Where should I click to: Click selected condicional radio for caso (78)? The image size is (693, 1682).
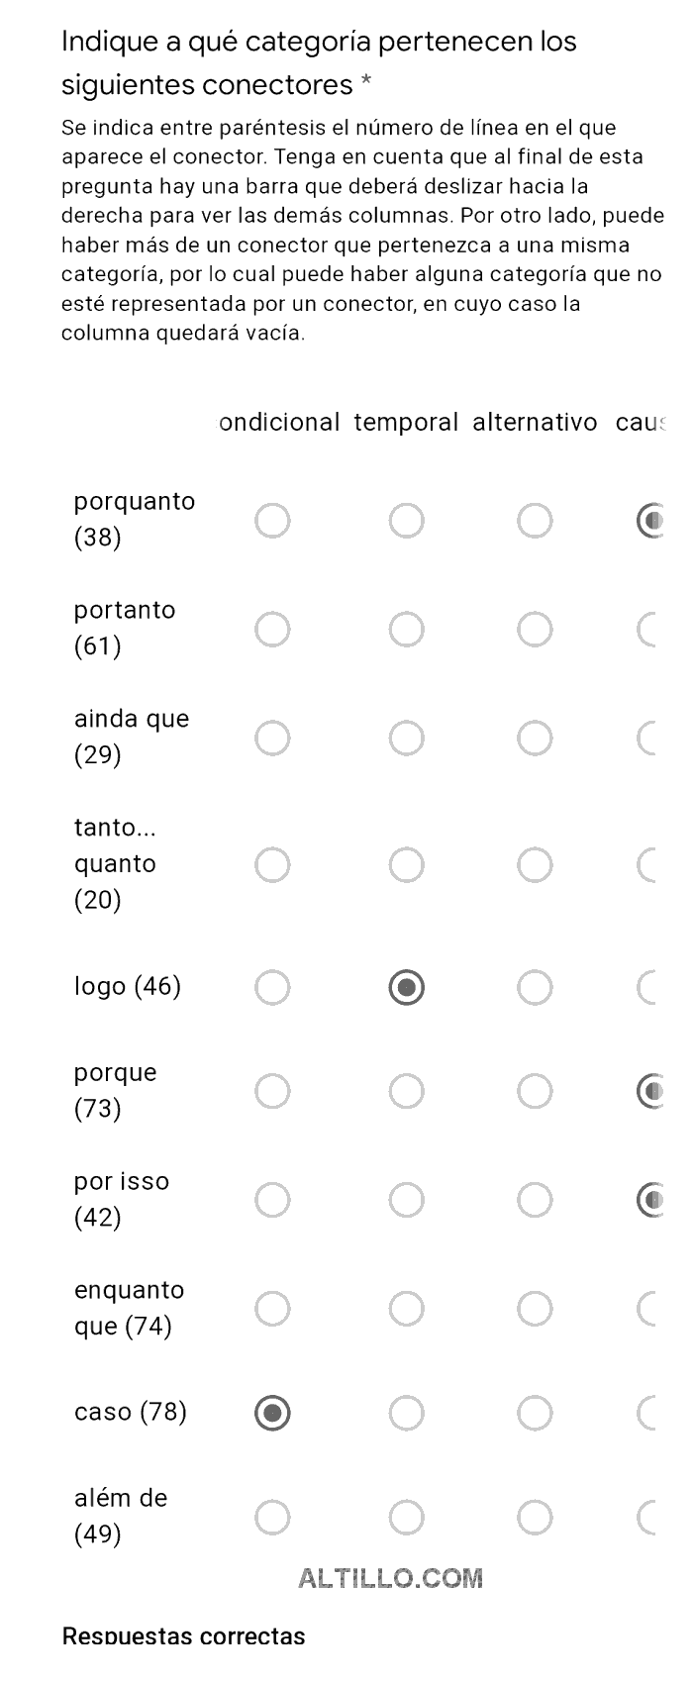[272, 1413]
